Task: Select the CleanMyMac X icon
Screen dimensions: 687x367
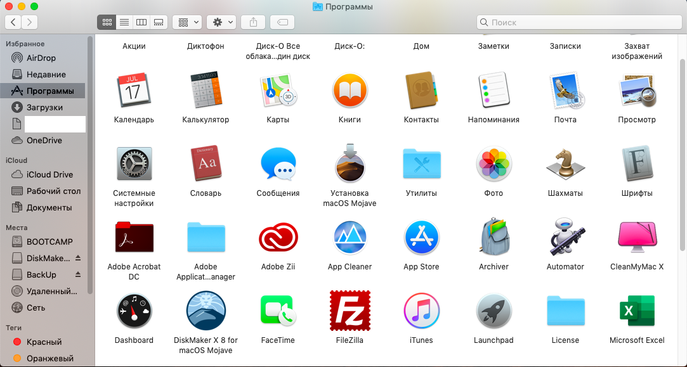Action: 637,237
